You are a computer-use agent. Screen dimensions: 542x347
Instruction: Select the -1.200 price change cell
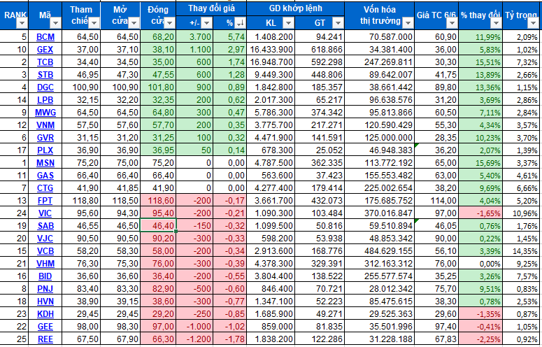(194, 339)
